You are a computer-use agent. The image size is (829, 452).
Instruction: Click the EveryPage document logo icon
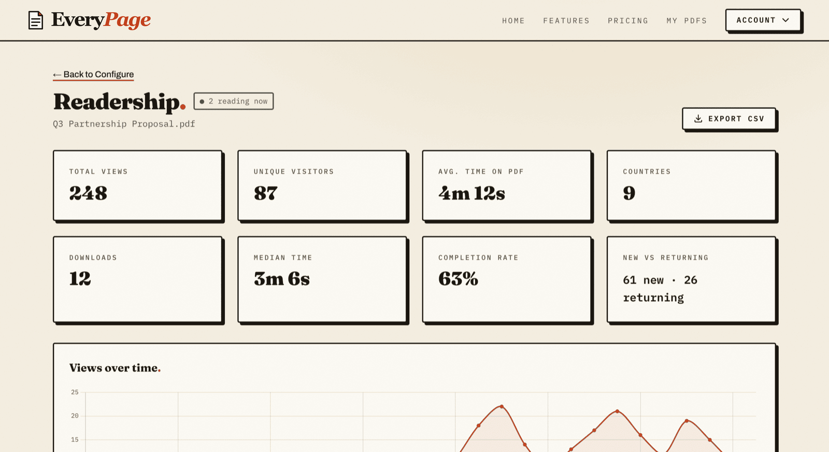[36, 20]
